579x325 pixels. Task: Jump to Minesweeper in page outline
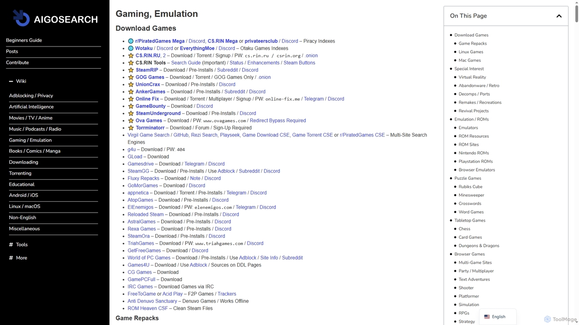471,195
